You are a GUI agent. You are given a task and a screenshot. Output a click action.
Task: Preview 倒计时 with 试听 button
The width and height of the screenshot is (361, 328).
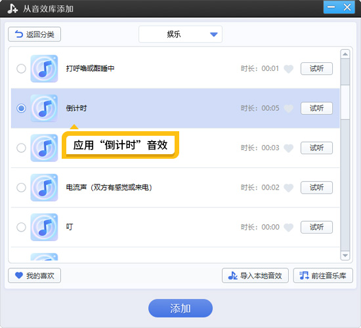316,108
